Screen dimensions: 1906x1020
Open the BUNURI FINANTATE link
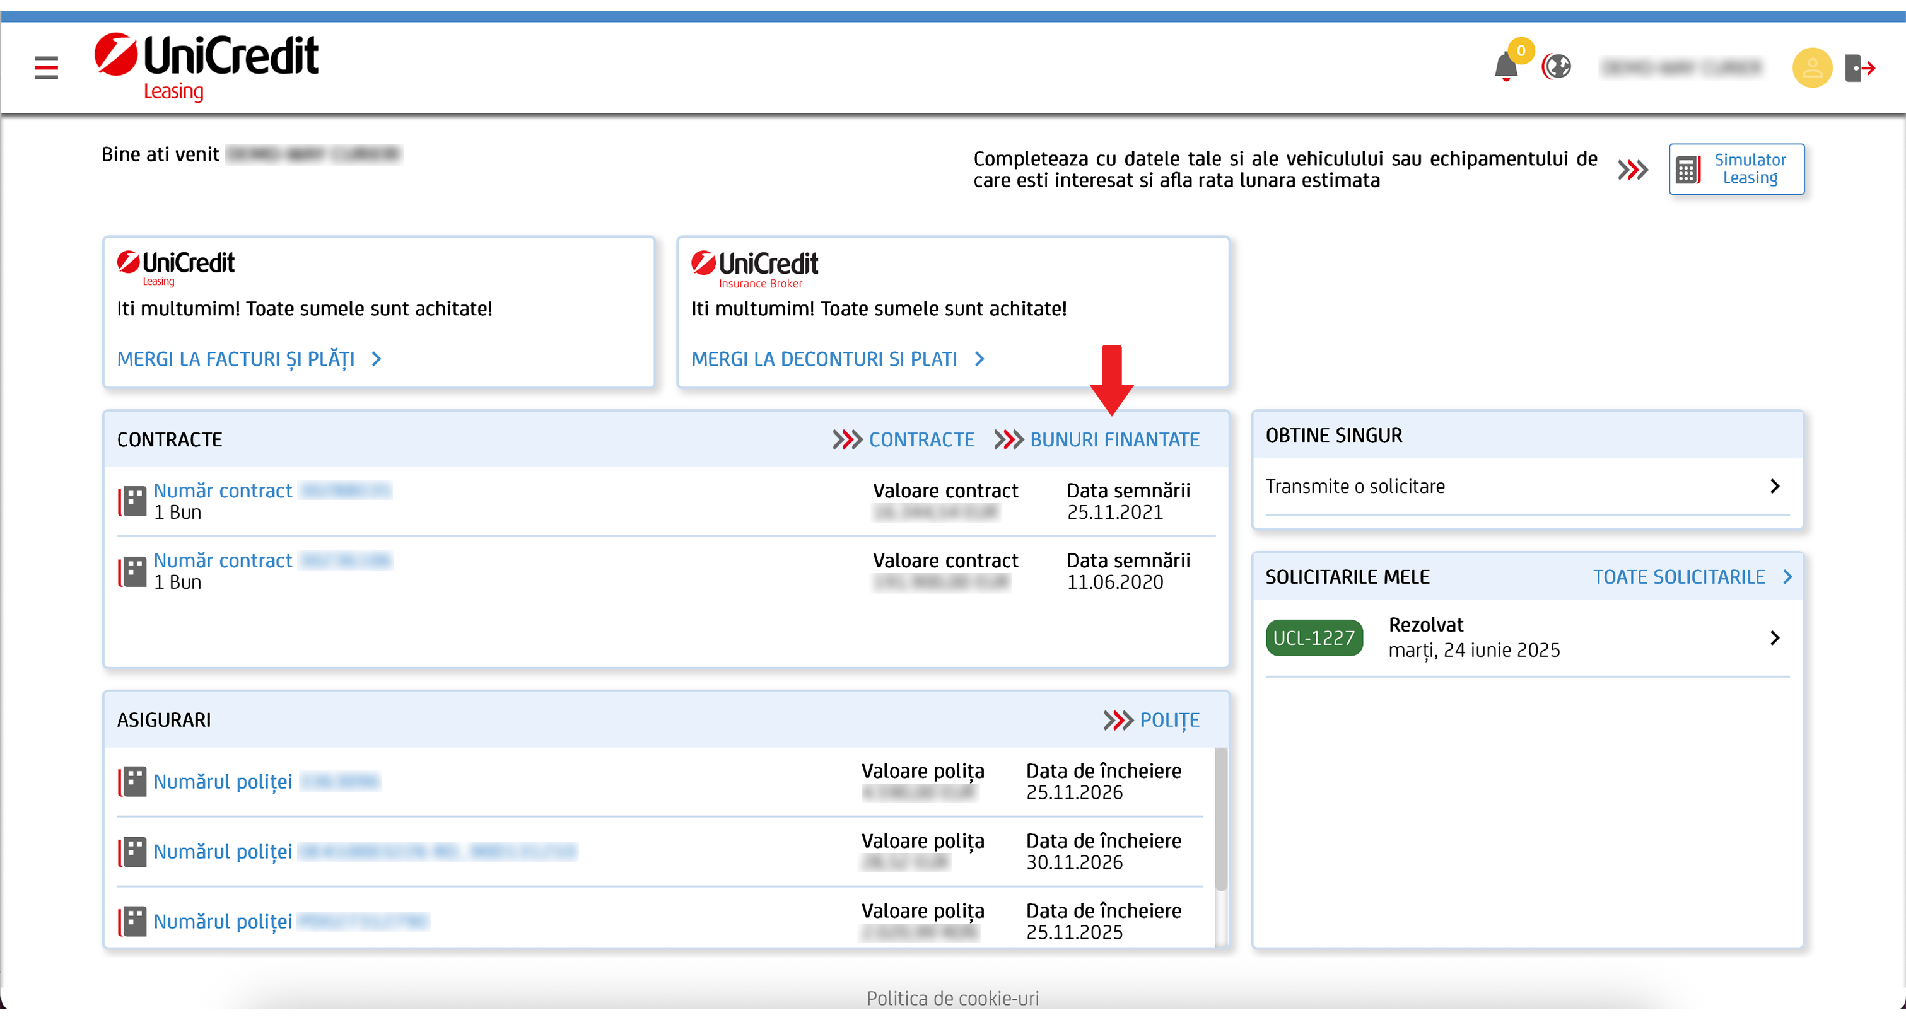[1114, 439]
